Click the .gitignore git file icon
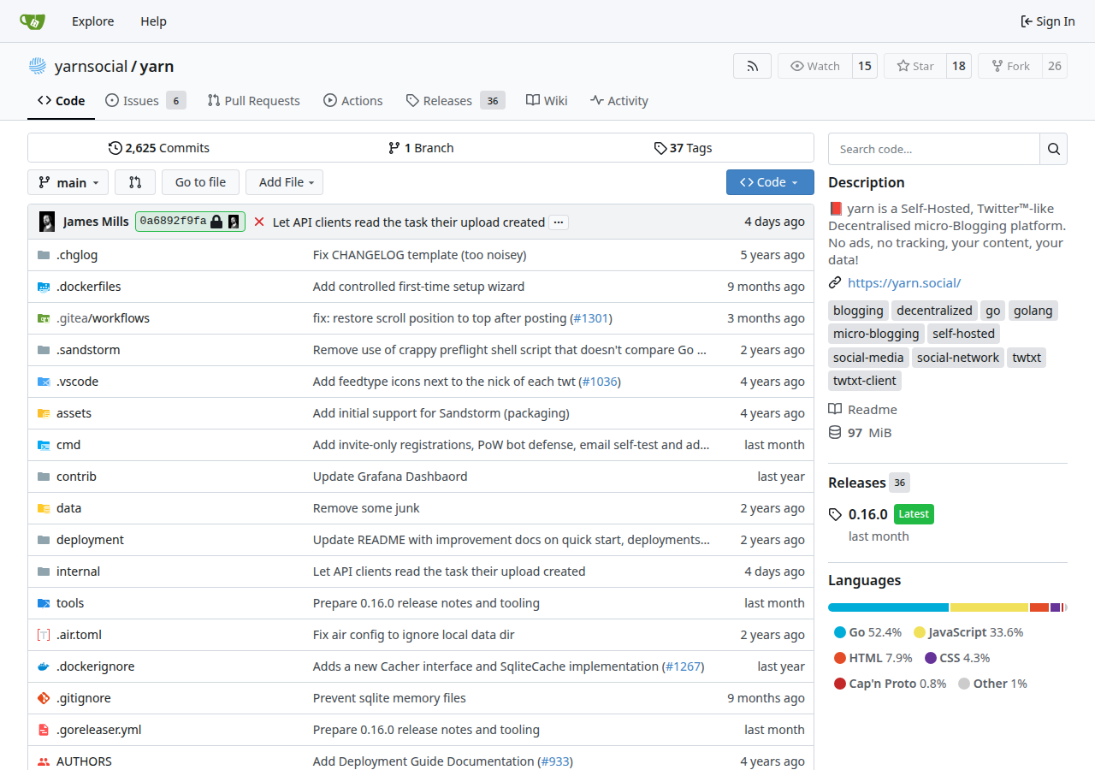 click(44, 698)
